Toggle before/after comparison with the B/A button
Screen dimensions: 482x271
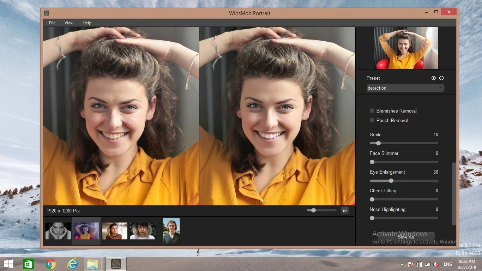tap(344, 210)
